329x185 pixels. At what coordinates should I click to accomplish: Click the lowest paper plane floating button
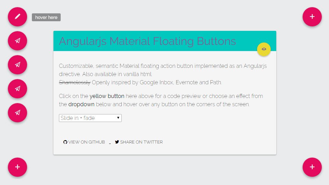pyautogui.click(x=17, y=113)
